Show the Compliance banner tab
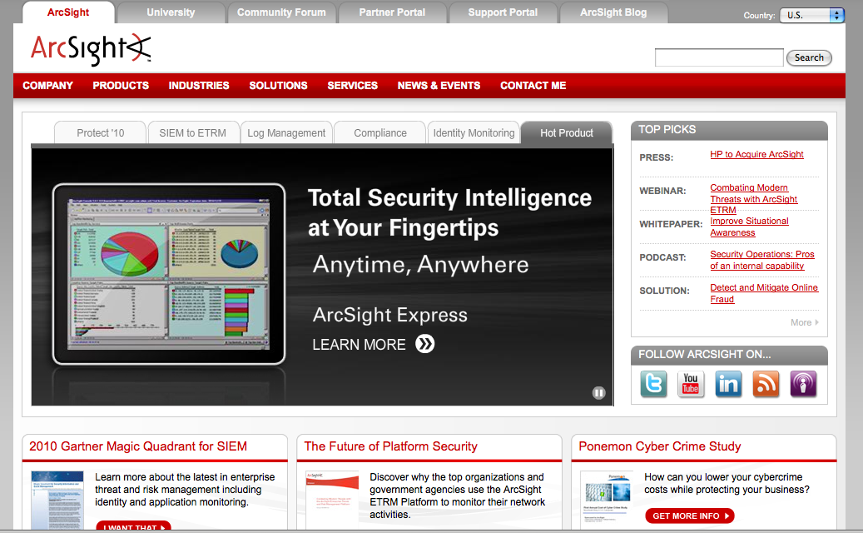Image resolution: width=863 pixels, height=533 pixels. (379, 132)
